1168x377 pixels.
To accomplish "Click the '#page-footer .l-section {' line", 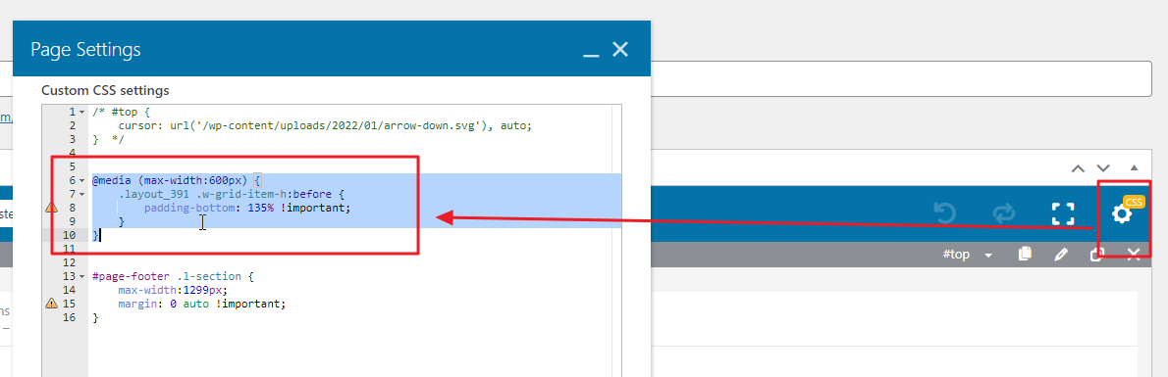I will [x=174, y=276].
